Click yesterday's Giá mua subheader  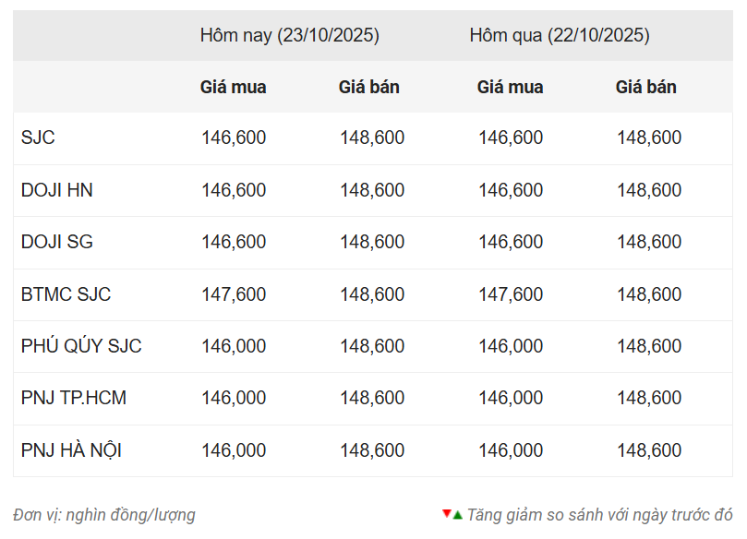511,88
